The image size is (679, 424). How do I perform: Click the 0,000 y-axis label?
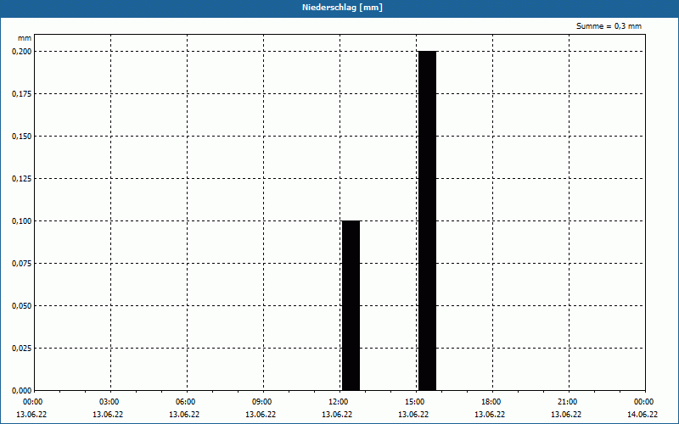[x=21, y=391]
